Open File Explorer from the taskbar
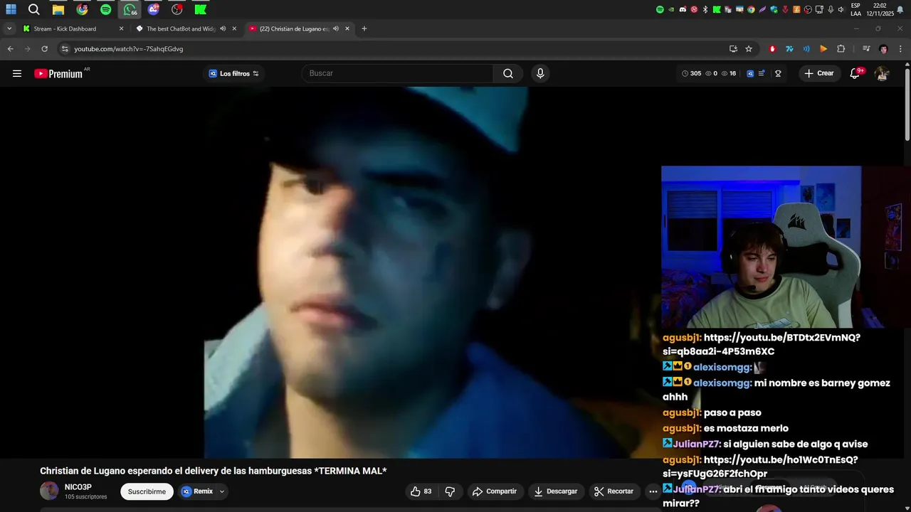The image size is (911, 512). click(58, 9)
